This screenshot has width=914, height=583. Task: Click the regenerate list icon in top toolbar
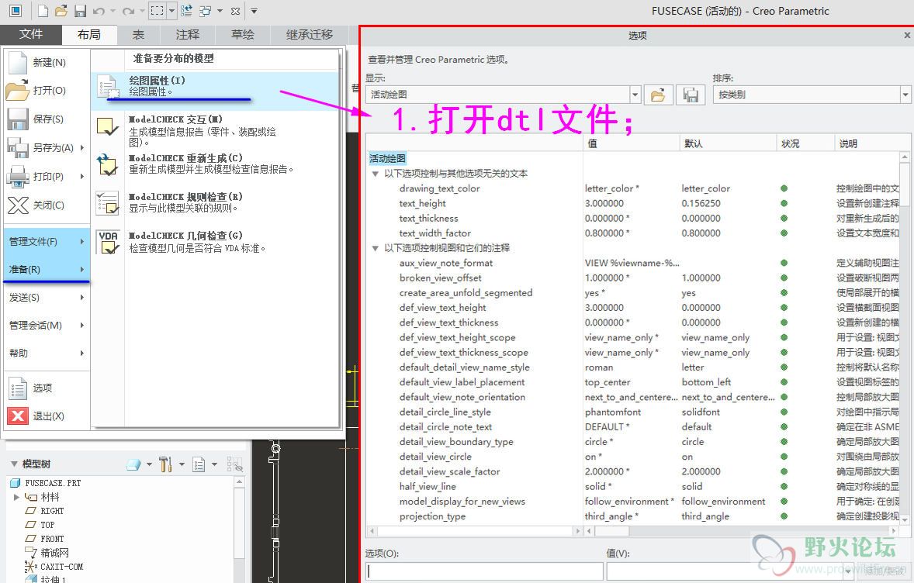coord(186,11)
